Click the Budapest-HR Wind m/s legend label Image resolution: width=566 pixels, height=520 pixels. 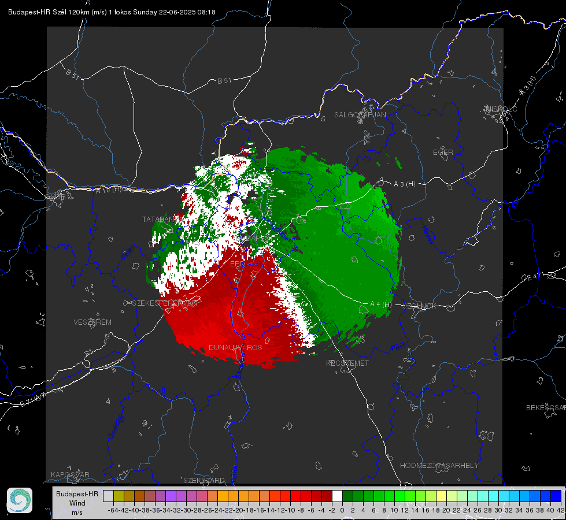coord(77,503)
